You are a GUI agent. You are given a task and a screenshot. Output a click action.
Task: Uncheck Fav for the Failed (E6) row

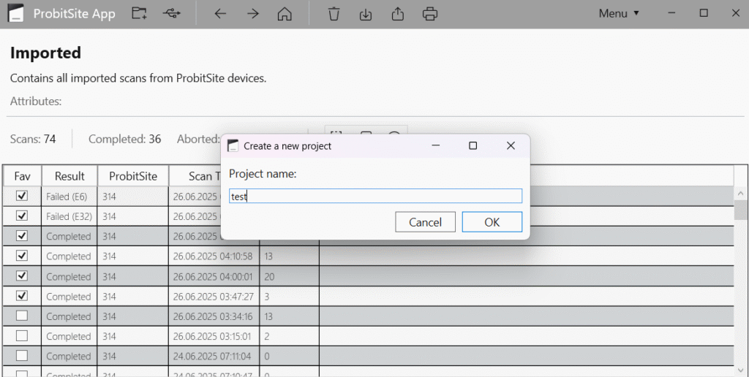click(x=22, y=196)
